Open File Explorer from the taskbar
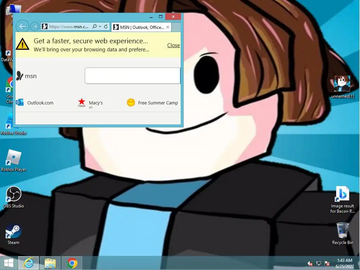 pyautogui.click(x=50, y=263)
